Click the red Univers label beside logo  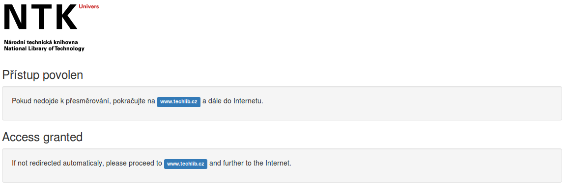(89, 6)
